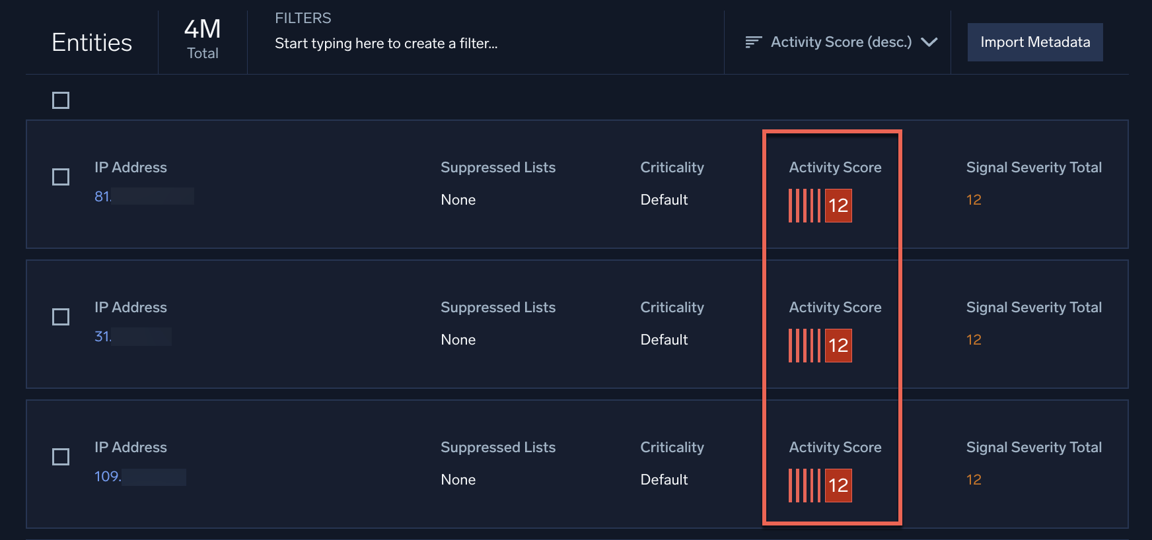Click the orange Signal Severity Total value in first row
Viewport: 1152px width, 540px height.
[x=974, y=199]
